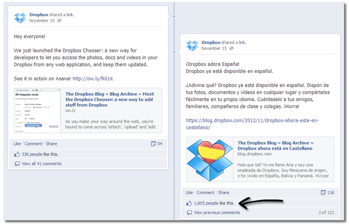
Task: Expand View previous comments
Action: click(217, 213)
